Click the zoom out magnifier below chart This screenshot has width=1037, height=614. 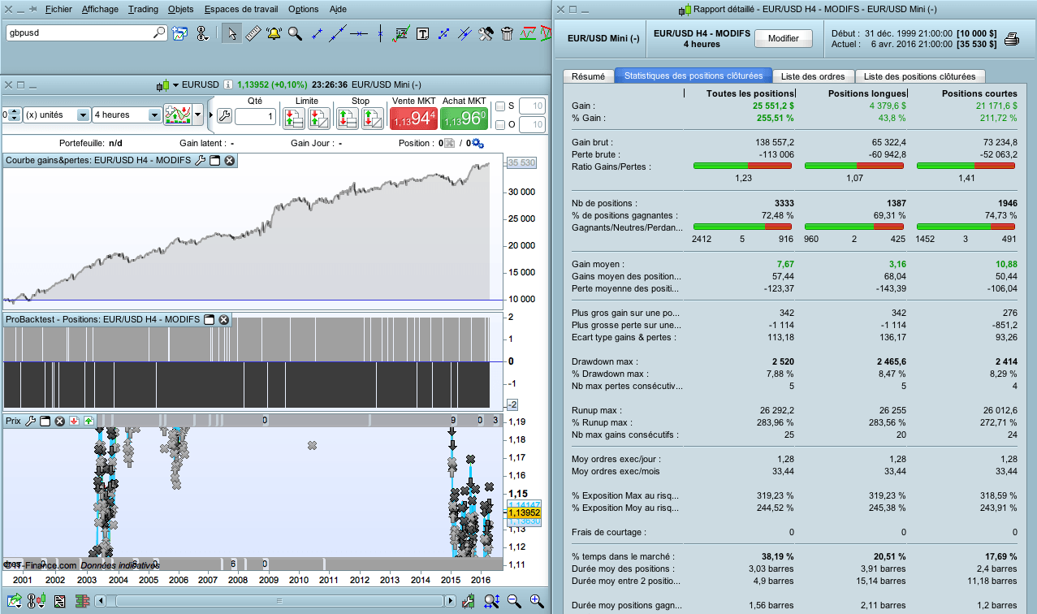(x=514, y=601)
